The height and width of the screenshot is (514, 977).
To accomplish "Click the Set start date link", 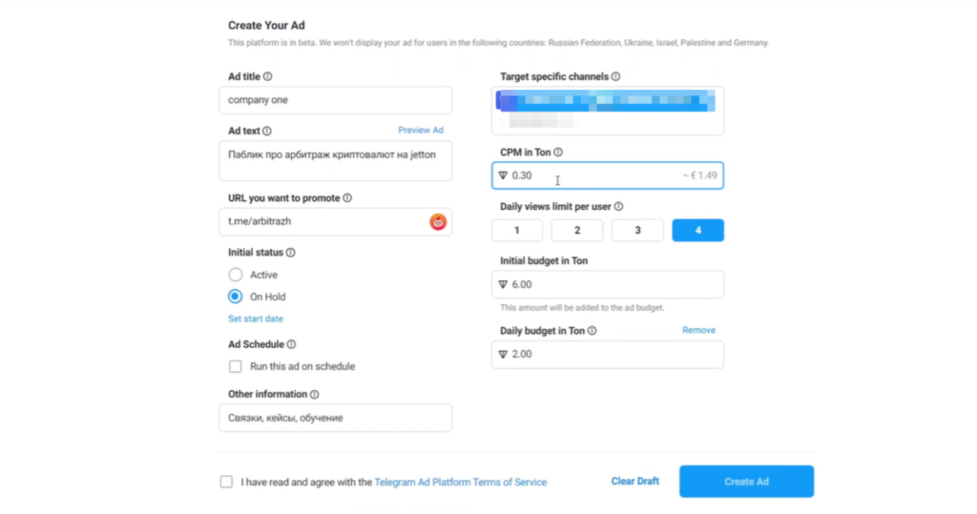I will (x=255, y=319).
